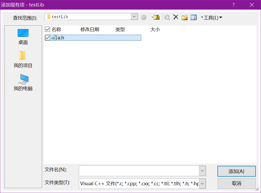
Task: Click the delete X icon
Action: [176, 17]
